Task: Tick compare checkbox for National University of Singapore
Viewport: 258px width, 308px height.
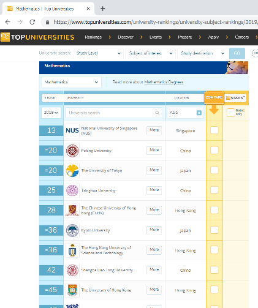Action: coord(214,130)
